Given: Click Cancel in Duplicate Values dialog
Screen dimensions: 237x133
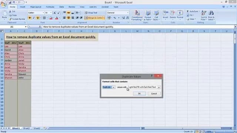Looking at the screenshot, I should (154, 93).
